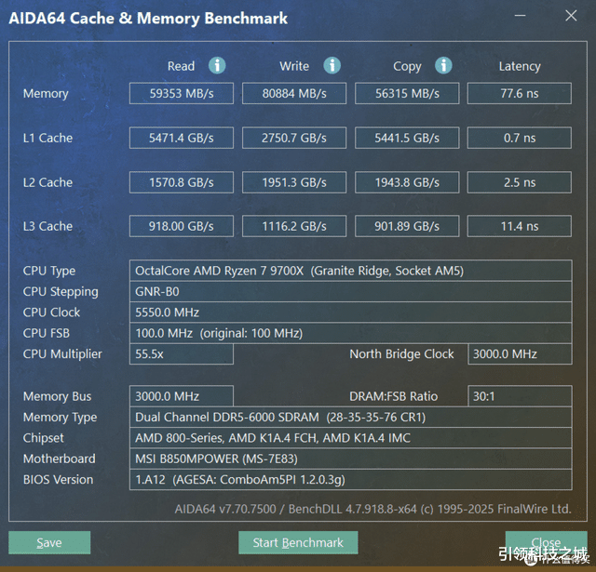
Task: Click Memory Bus field 3000.0 MHz
Action: click(x=182, y=396)
